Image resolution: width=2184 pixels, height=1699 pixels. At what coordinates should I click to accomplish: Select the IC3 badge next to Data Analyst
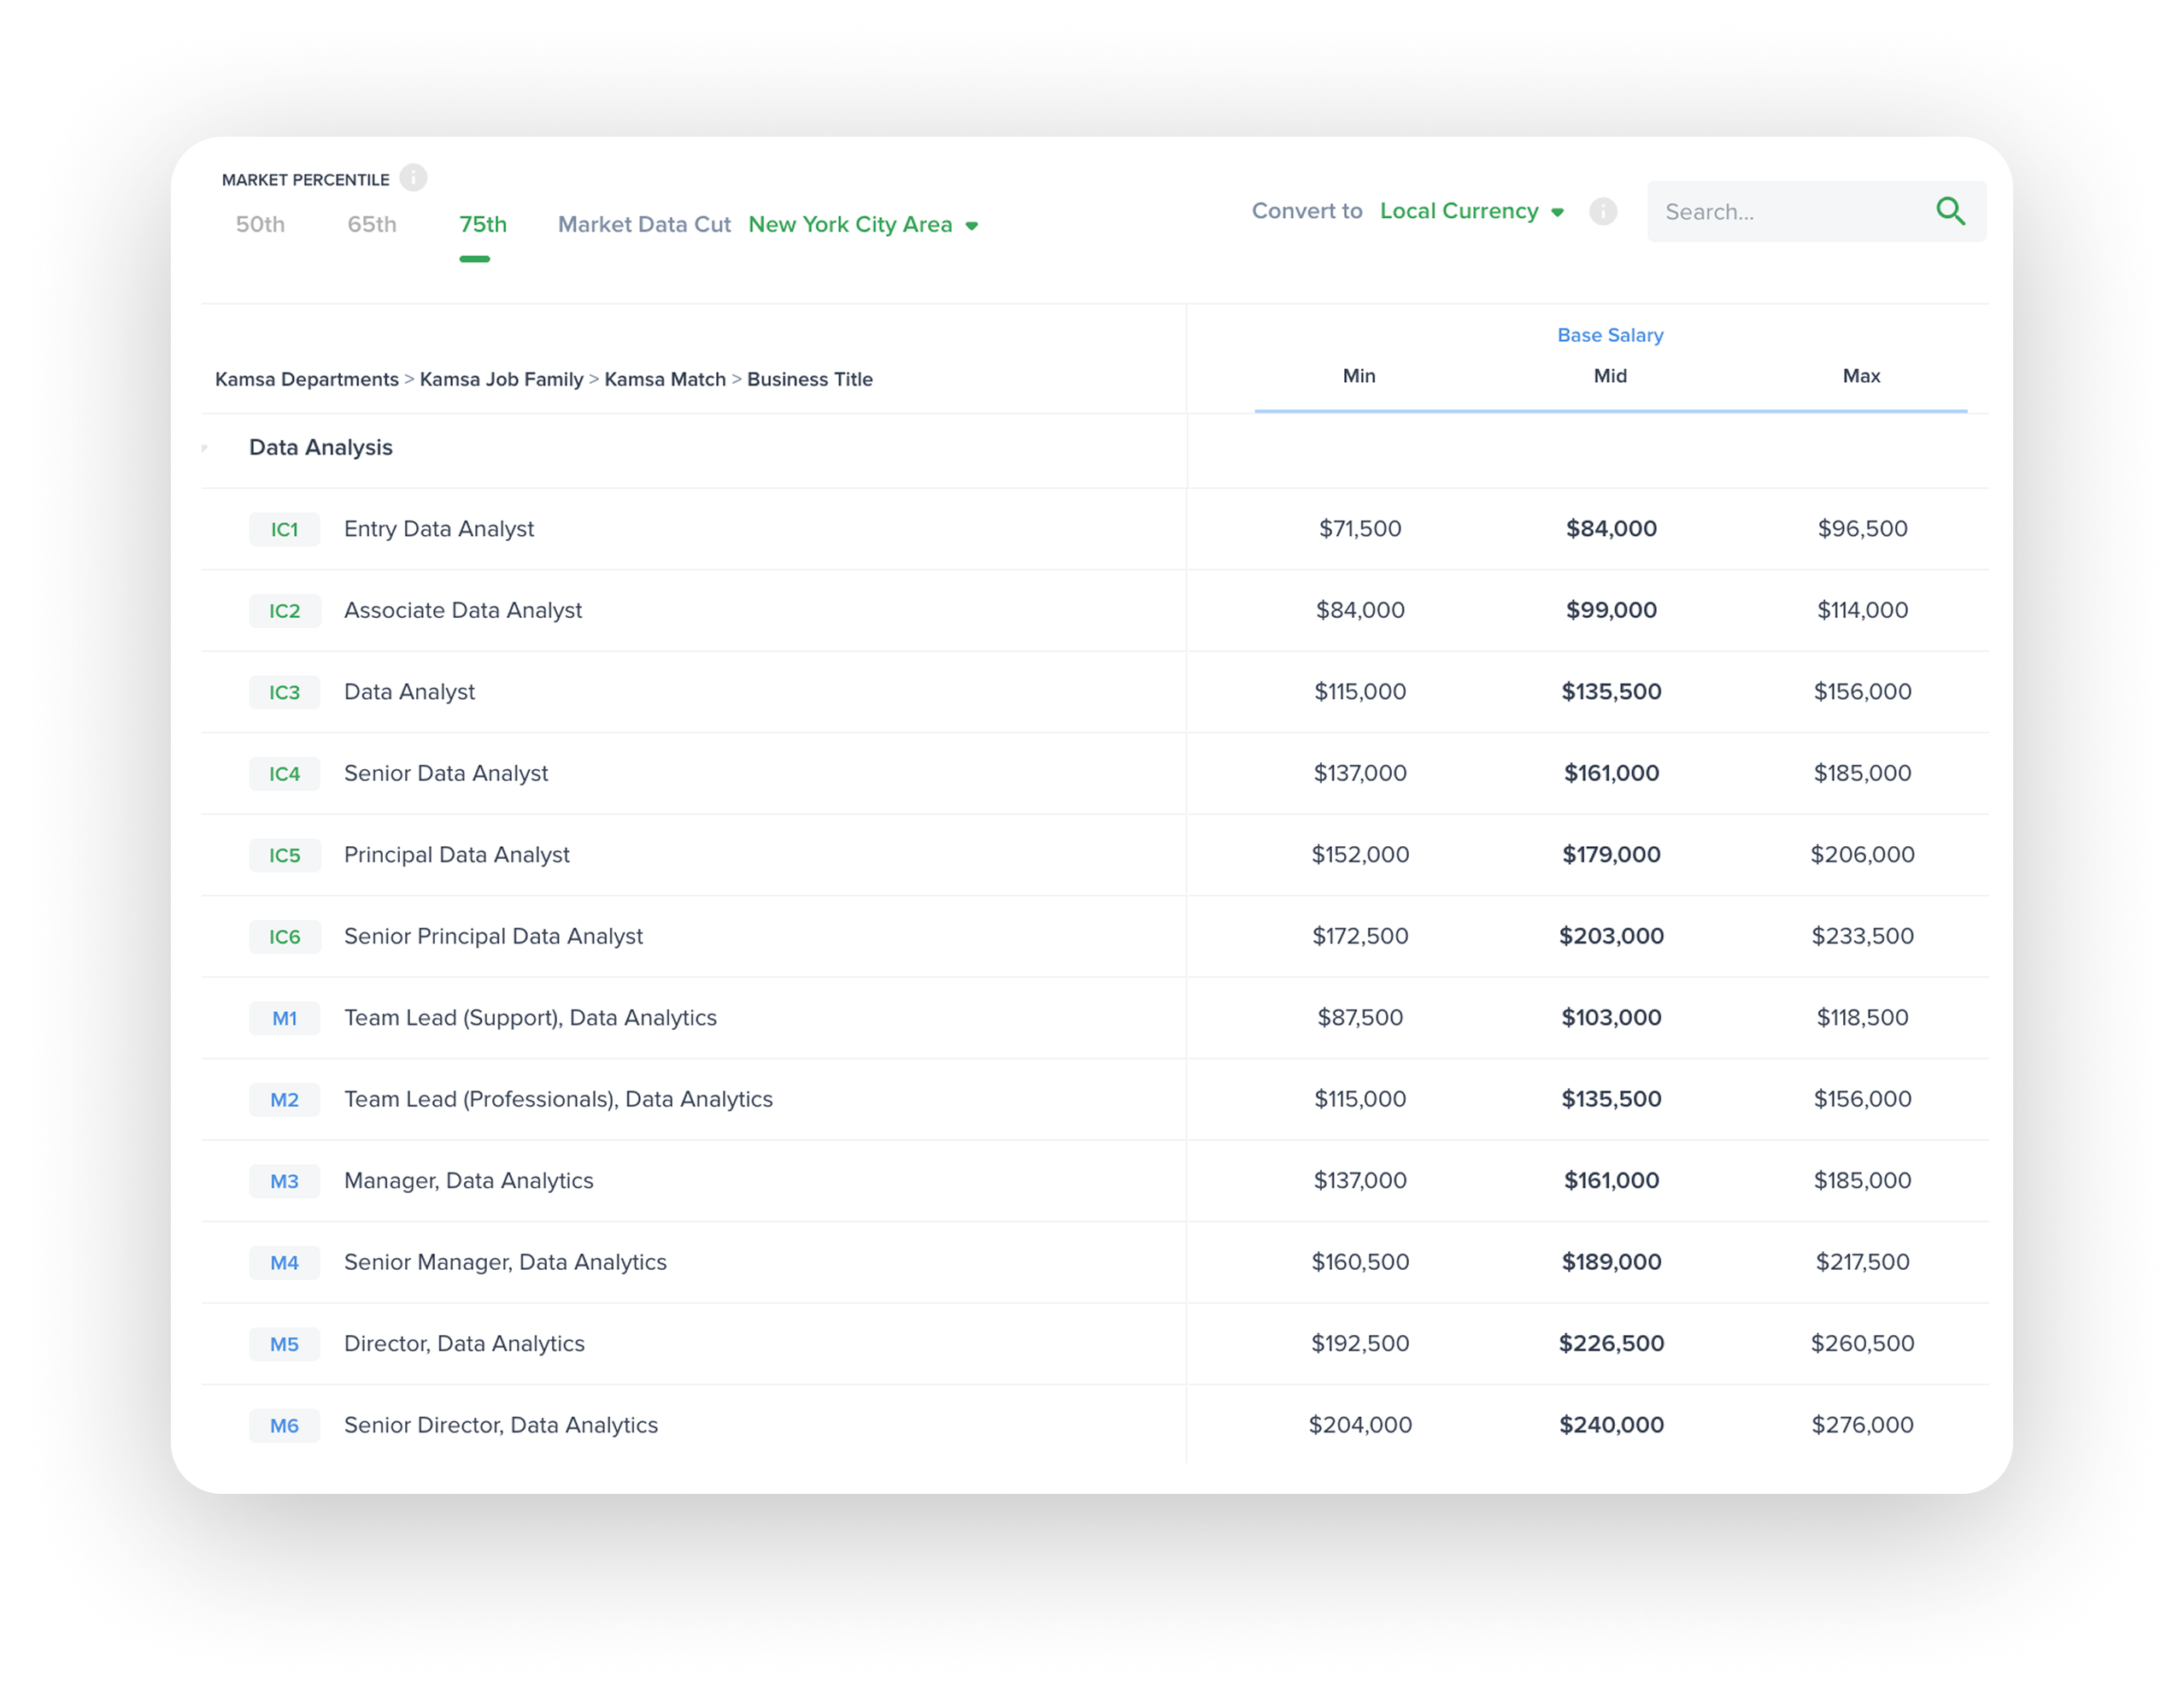[x=284, y=691]
